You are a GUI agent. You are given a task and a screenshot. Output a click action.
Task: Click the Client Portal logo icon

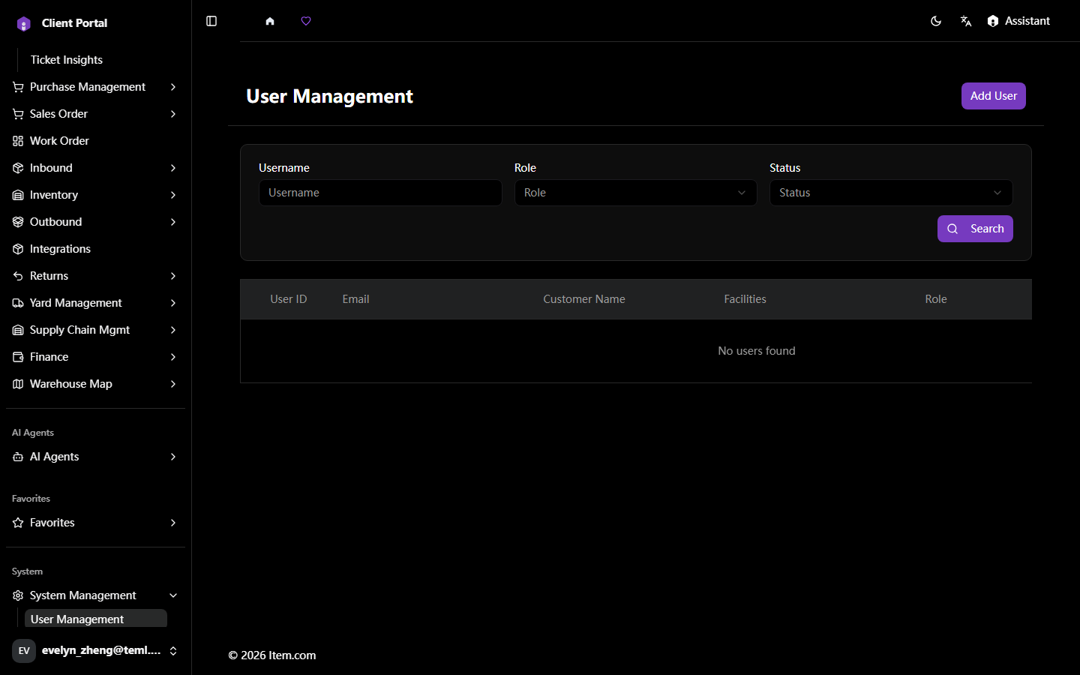click(x=24, y=24)
